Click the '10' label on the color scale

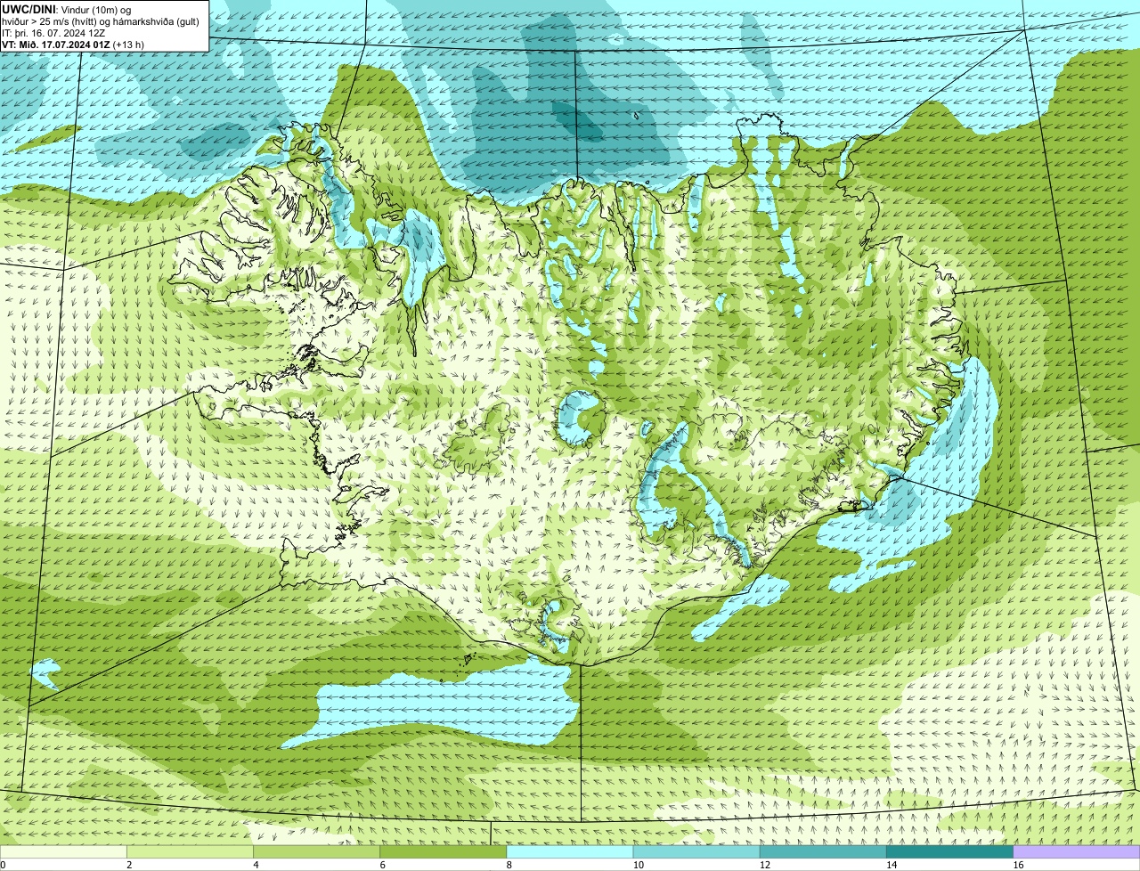[x=638, y=865]
